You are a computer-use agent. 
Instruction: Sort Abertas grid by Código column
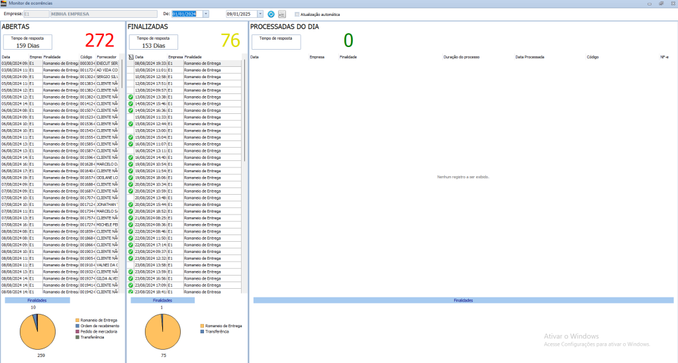click(x=87, y=57)
